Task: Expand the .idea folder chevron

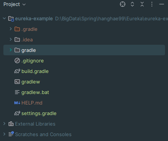Action: 10,39
